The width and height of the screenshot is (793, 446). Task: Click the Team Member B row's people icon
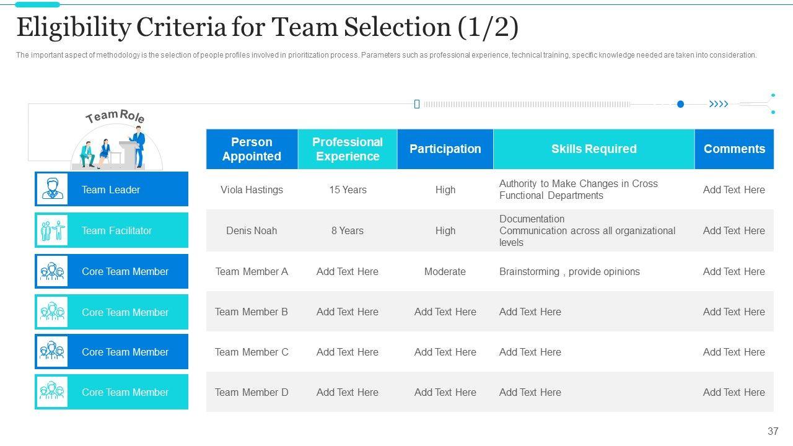click(x=52, y=312)
